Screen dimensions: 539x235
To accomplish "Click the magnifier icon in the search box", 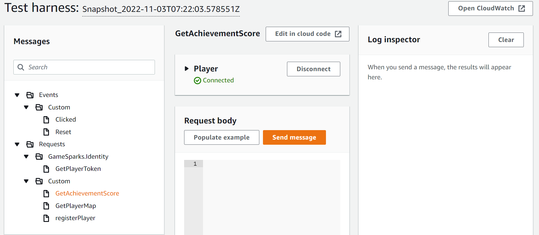I will (21, 67).
